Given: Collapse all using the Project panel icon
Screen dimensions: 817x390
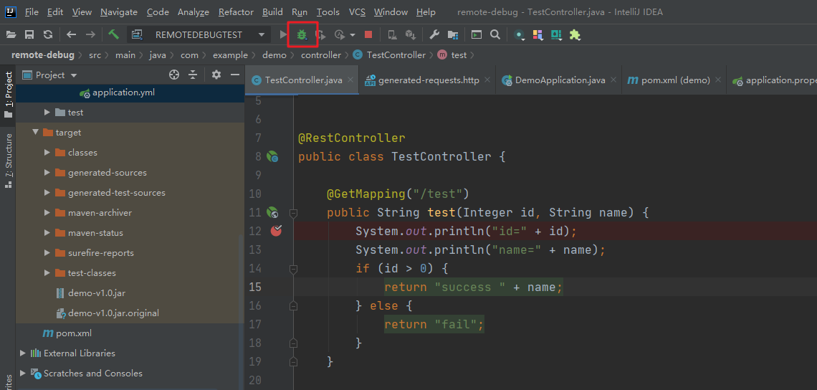Looking at the screenshot, I should 193,75.
